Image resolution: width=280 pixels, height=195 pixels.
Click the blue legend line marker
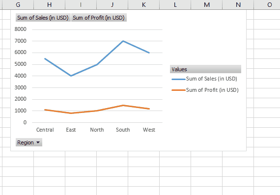click(x=179, y=79)
